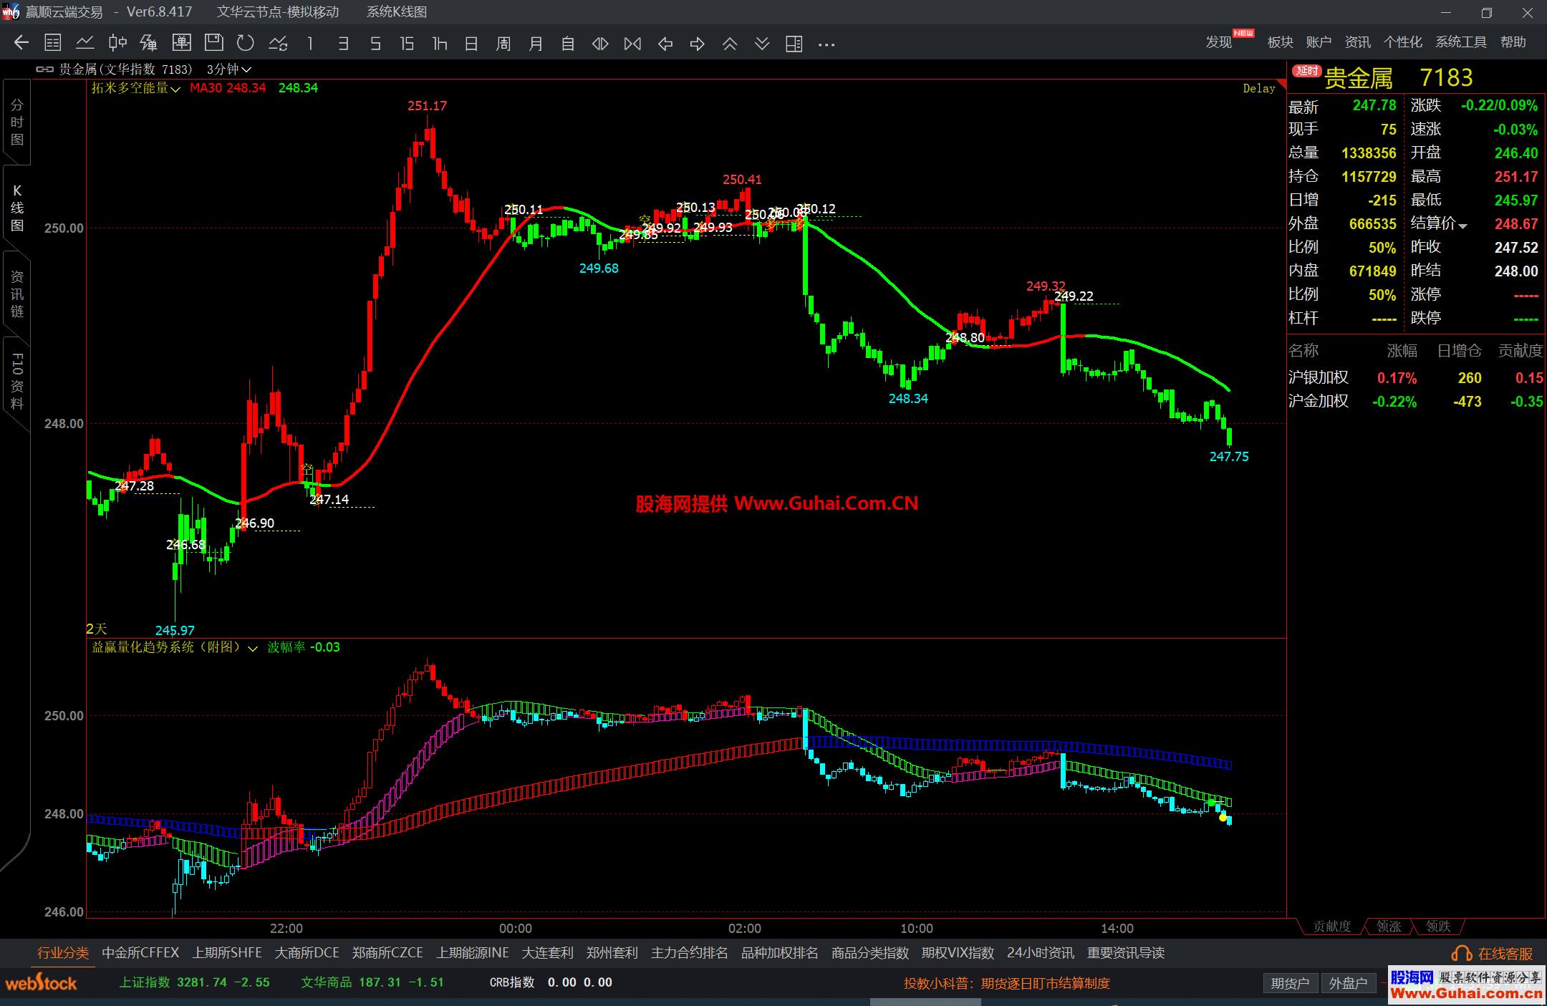Select the candlestick chart icon
This screenshot has width=1547, height=1006.
[x=117, y=44]
